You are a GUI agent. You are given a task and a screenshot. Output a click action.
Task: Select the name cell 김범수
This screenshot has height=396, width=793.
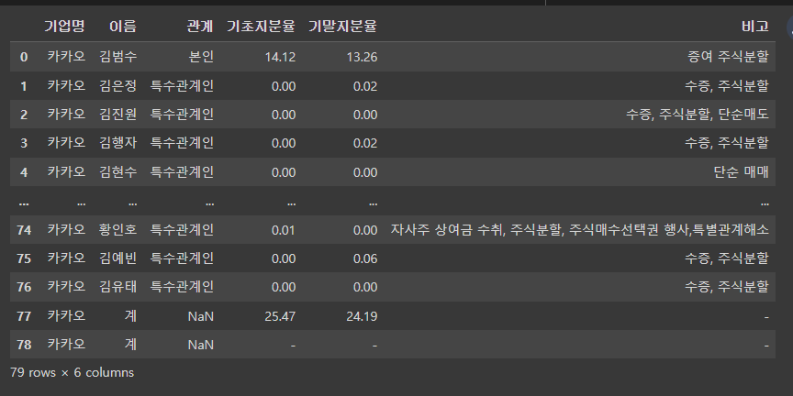click(117, 57)
